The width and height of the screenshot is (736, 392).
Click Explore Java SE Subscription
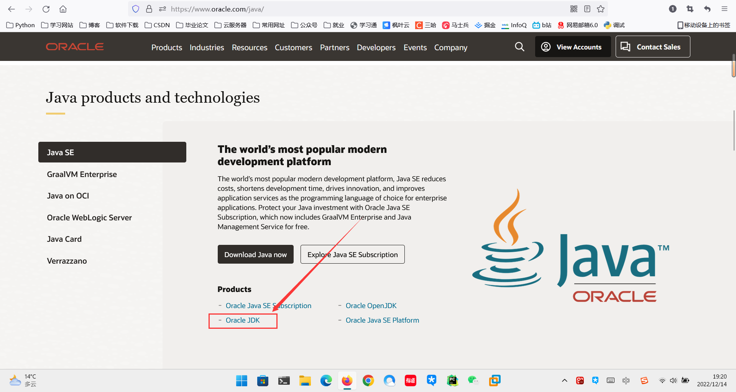353,254
